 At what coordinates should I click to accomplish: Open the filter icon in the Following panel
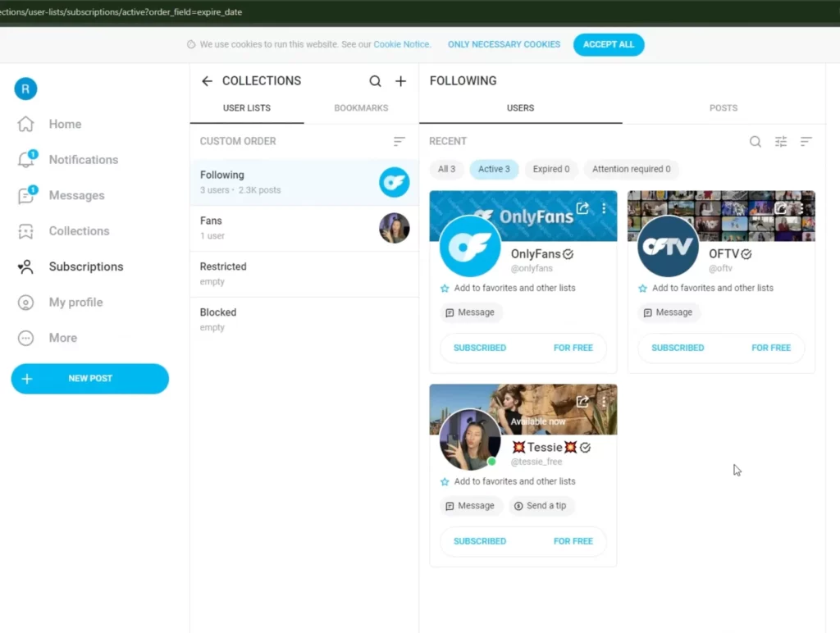(780, 141)
